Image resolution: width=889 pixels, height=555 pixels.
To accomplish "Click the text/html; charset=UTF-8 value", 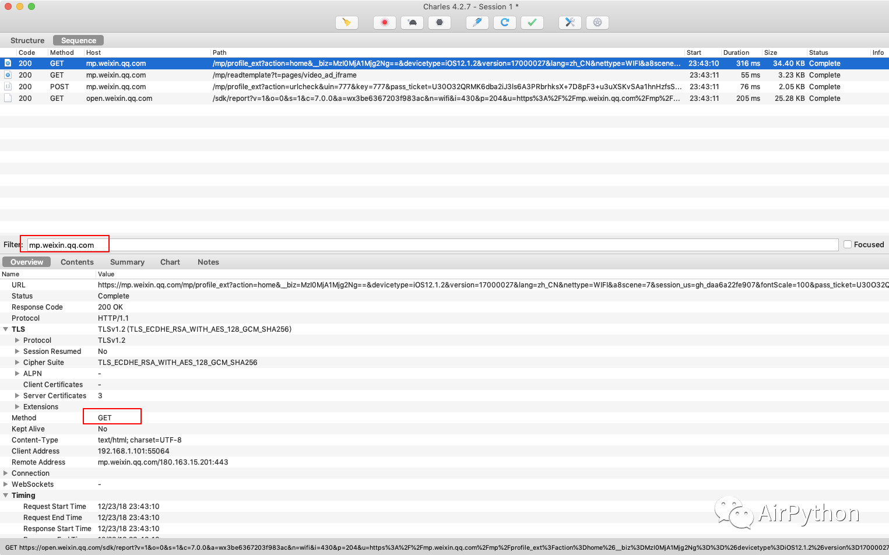I will (139, 440).
